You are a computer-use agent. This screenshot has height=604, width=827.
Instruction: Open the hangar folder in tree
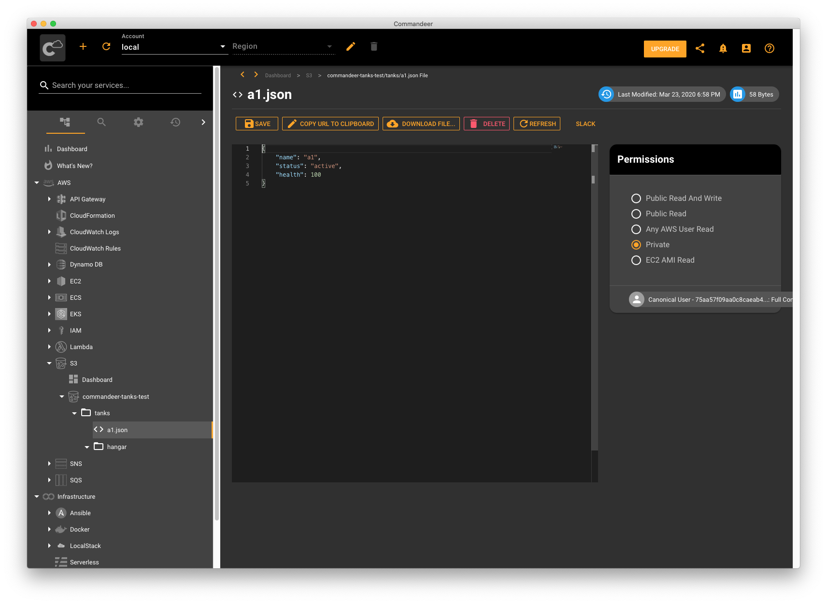[x=116, y=447]
